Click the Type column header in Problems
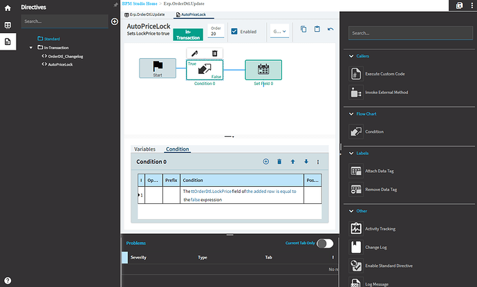The width and height of the screenshot is (477, 287). tap(203, 257)
